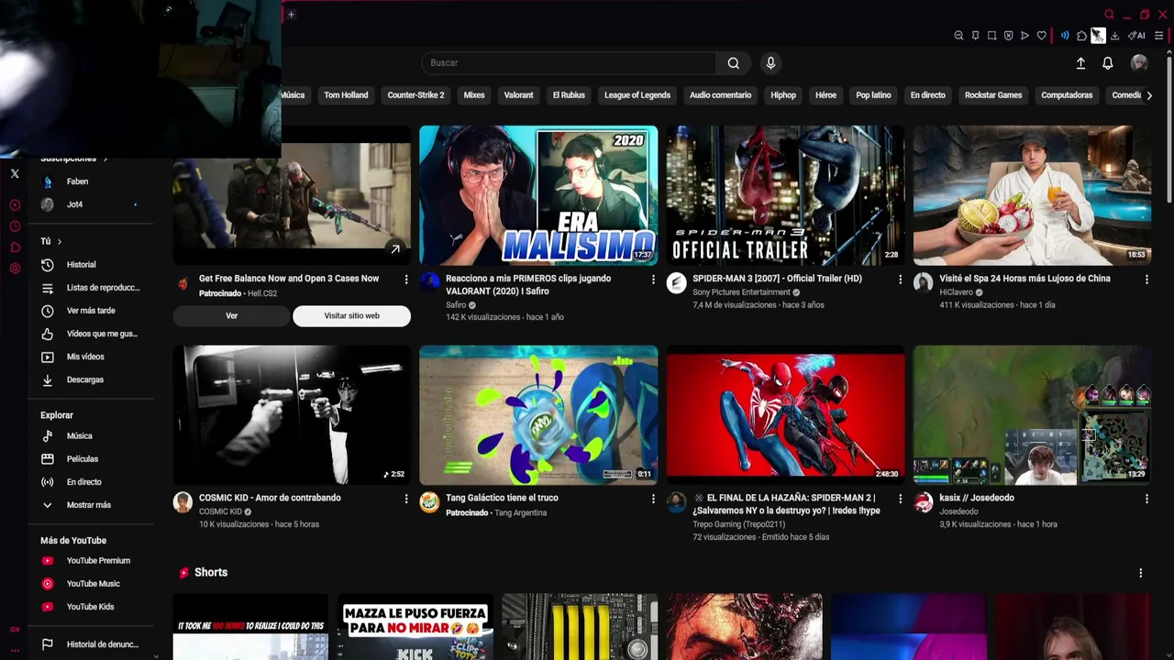The height and width of the screenshot is (660, 1174).
Task: Click the browser zoom-out magnifier icon
Action: point(958,36)
